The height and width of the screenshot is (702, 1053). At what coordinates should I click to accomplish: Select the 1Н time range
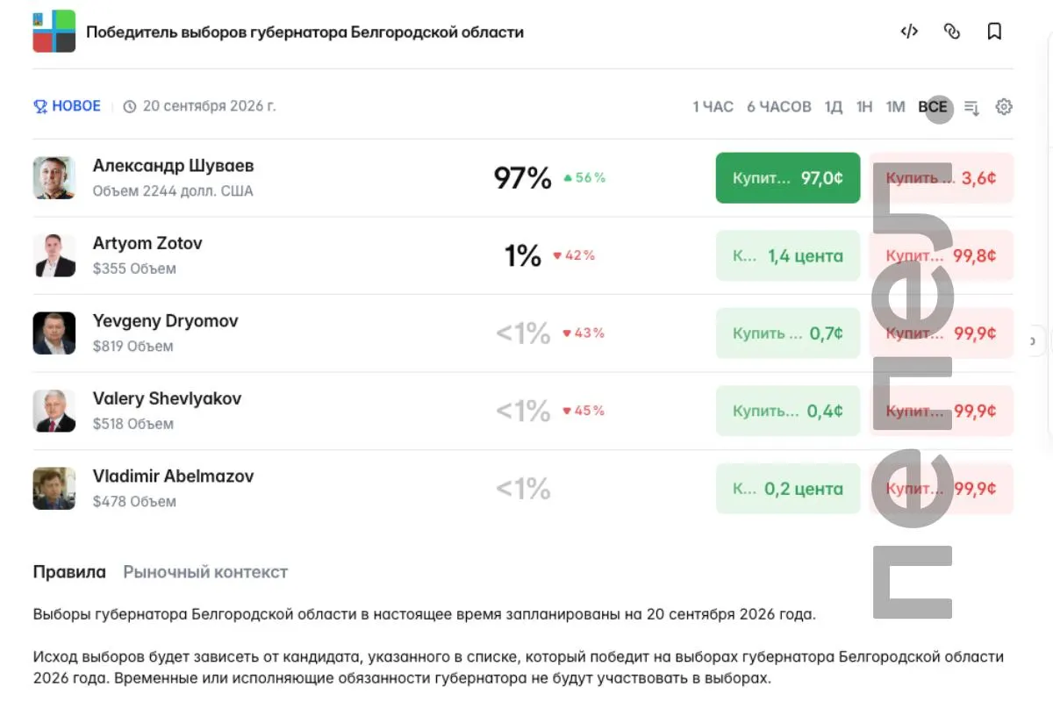click(x=864, y=107)
